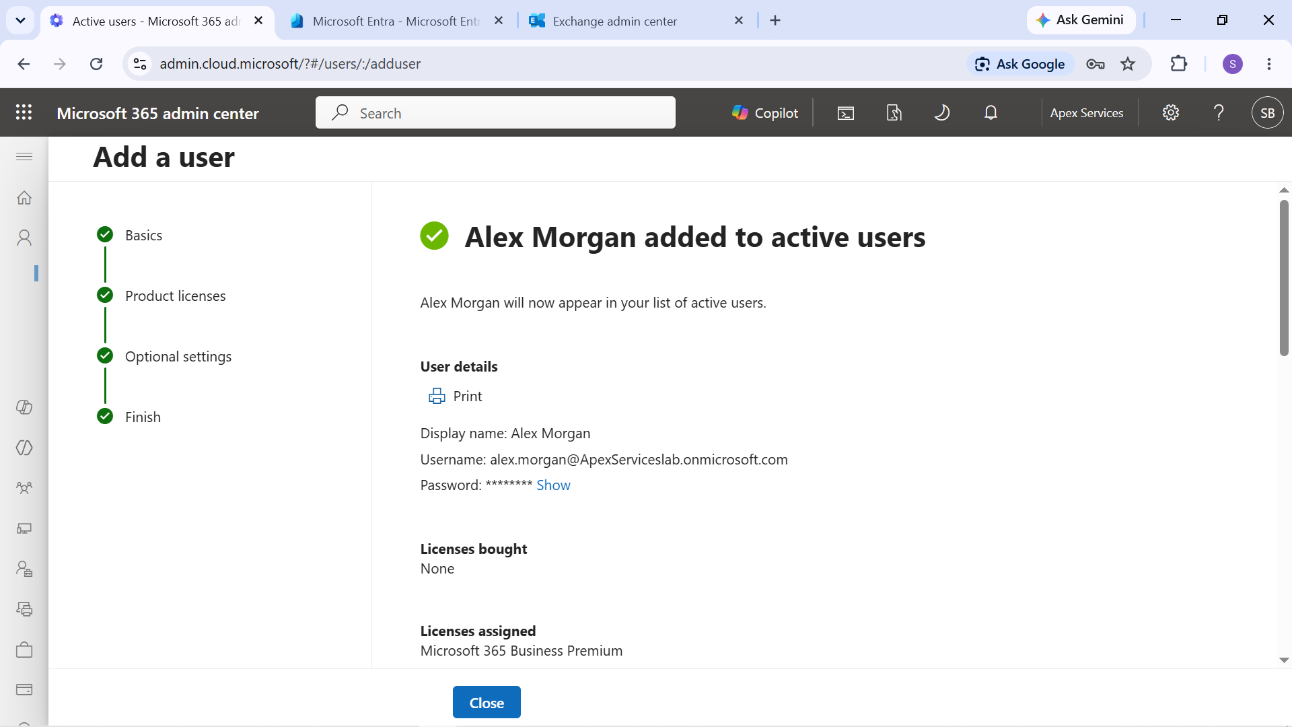1292x727 pixels.
Task: Close the Active users browser tab
Action: pos(258,21)
